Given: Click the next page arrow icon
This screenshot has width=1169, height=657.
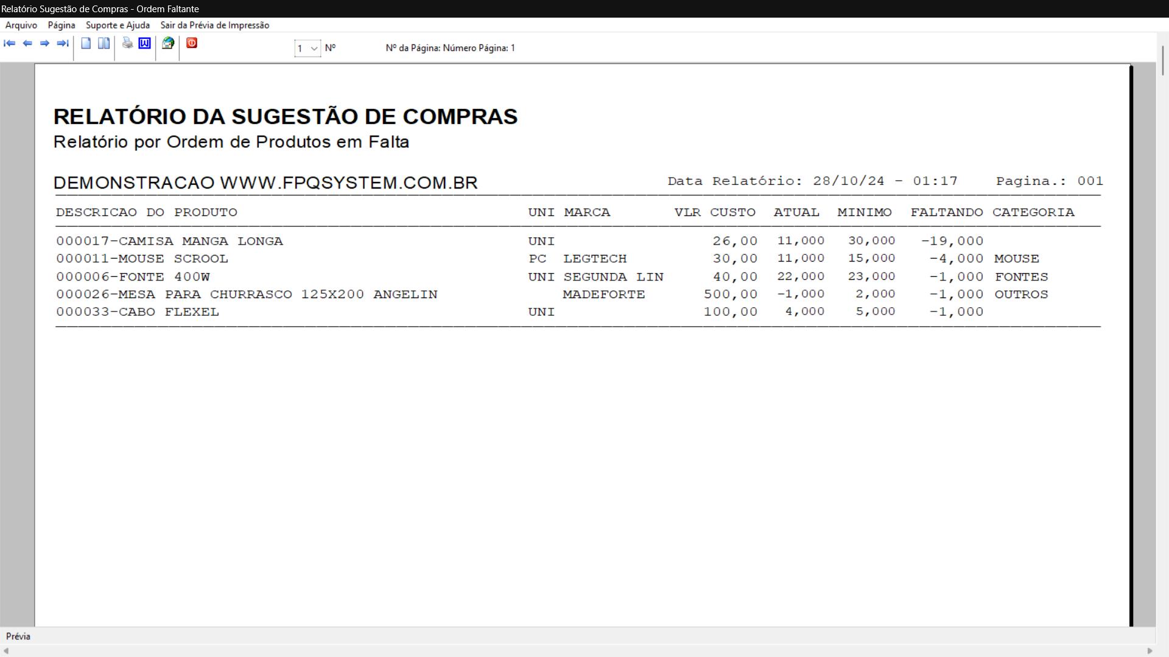Looking at the screenshot, I should (44, 43).
